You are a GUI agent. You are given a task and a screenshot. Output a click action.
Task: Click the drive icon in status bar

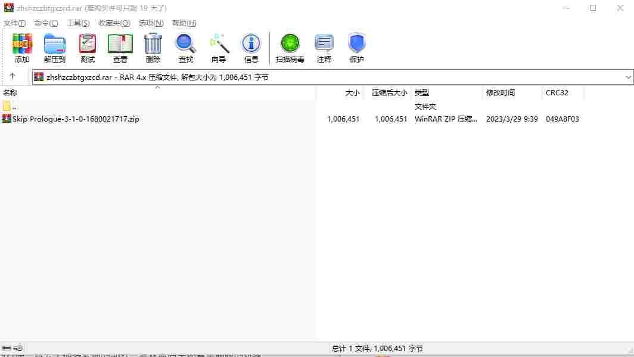7,348
